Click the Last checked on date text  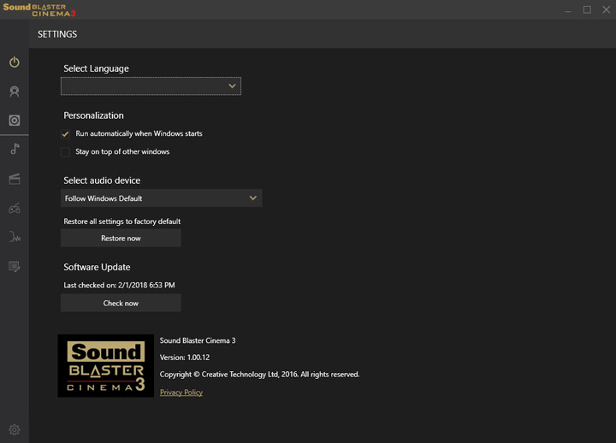(119, 285)
